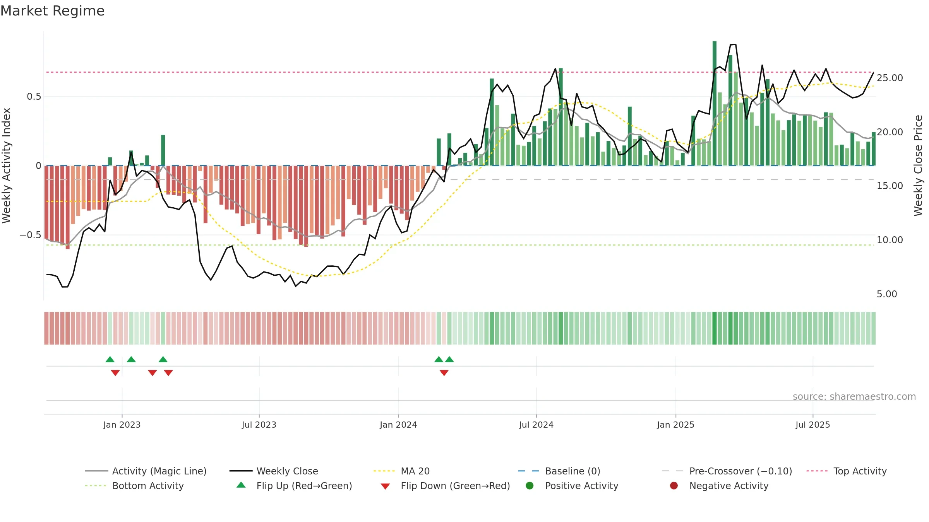Click the Weekly Close Price axis title

point(919,165)
